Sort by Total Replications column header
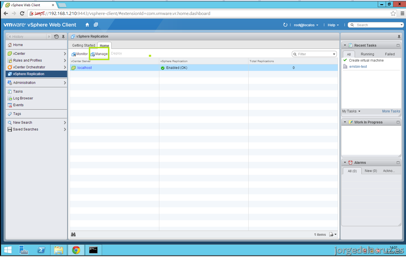 (293, 61)
